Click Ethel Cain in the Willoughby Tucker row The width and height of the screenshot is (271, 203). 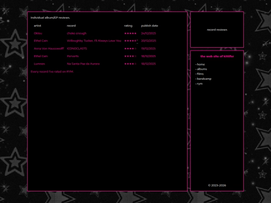tap(41, 41)
